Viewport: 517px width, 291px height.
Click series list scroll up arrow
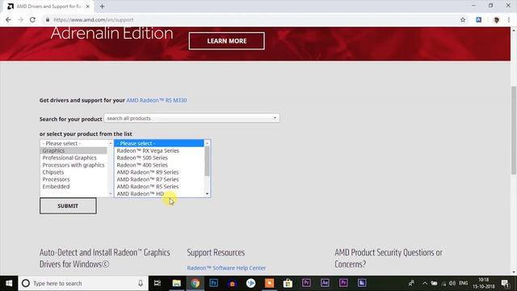[x=207, y=143]
